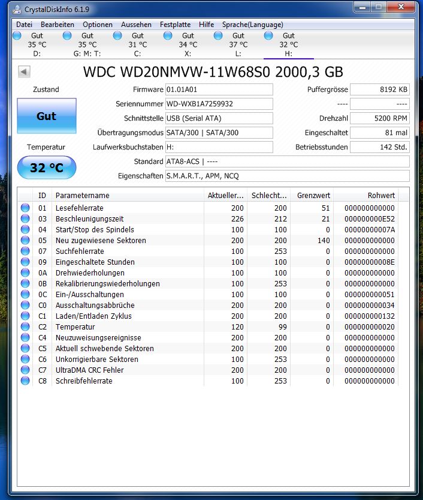
Task: Open the Optionen menu
Action: pos(98,25)
